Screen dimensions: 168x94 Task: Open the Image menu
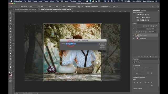(x=35, y=1)
